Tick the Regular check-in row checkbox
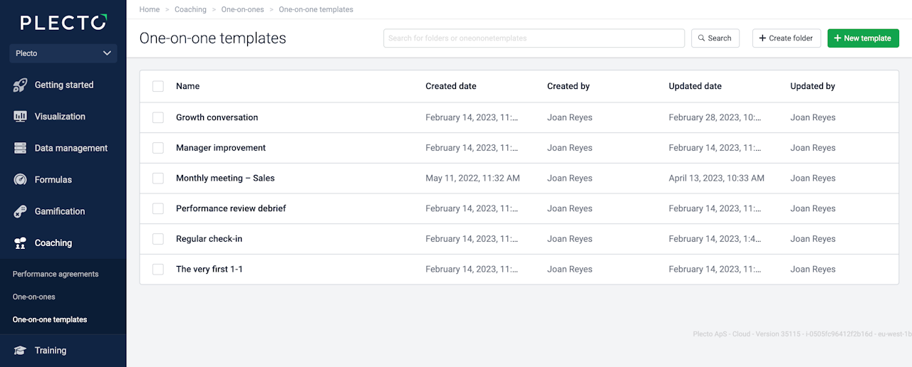The width and height of the screenshot is (912, 367). point(158,239)
